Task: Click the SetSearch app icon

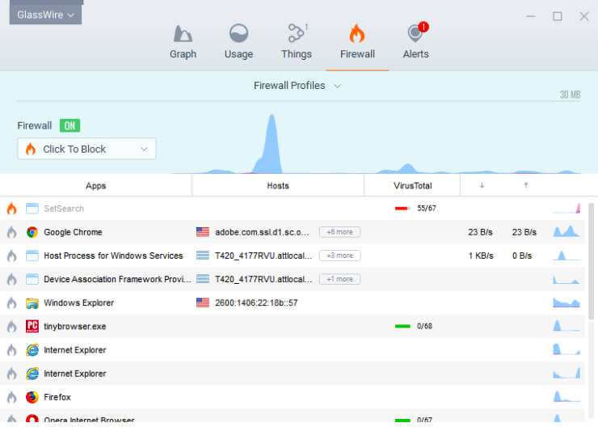Action: pos(32,209)
